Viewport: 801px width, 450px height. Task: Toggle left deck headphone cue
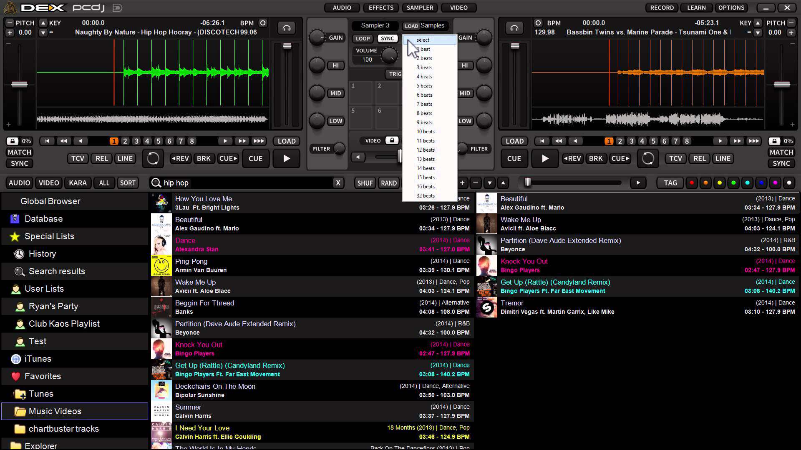click(x=287, y=28)
